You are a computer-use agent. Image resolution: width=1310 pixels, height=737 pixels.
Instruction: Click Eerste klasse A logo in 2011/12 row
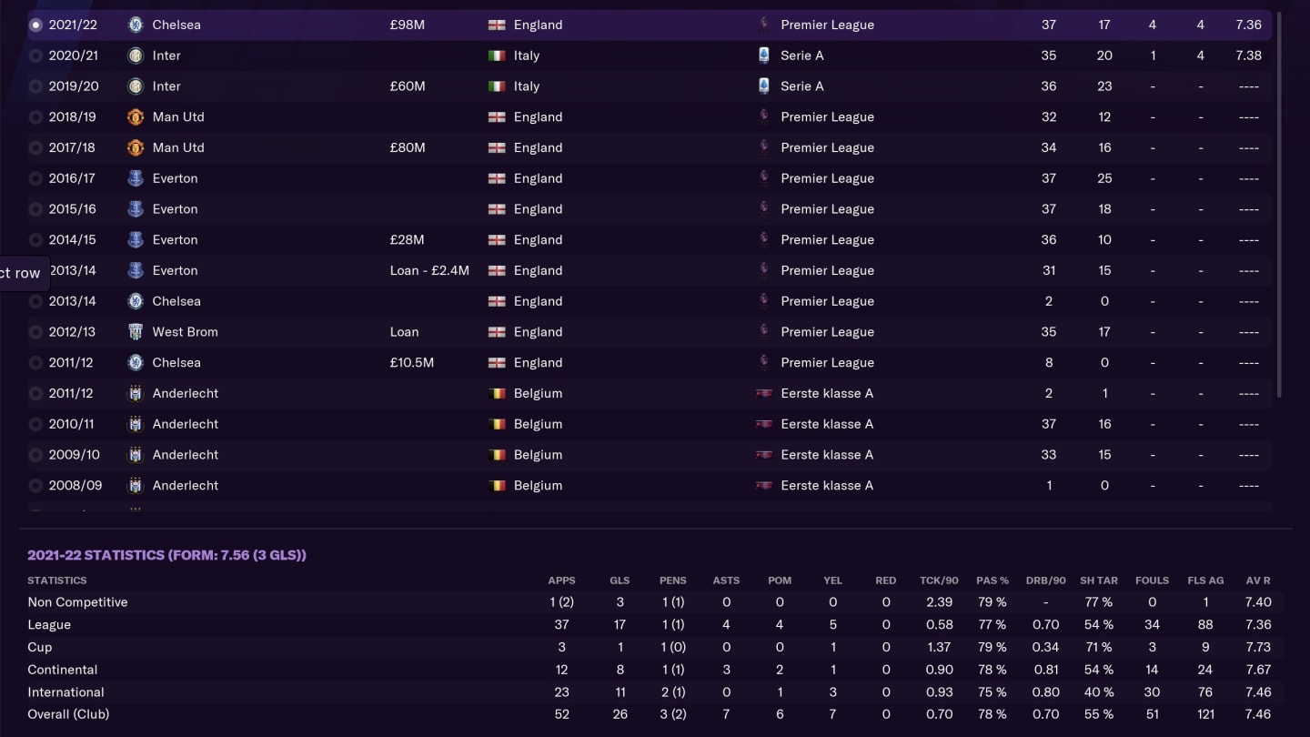(x=764, y=393)
